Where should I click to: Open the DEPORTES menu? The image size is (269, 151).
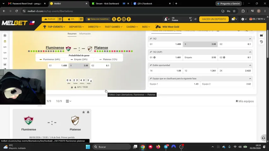coord(77,27)
